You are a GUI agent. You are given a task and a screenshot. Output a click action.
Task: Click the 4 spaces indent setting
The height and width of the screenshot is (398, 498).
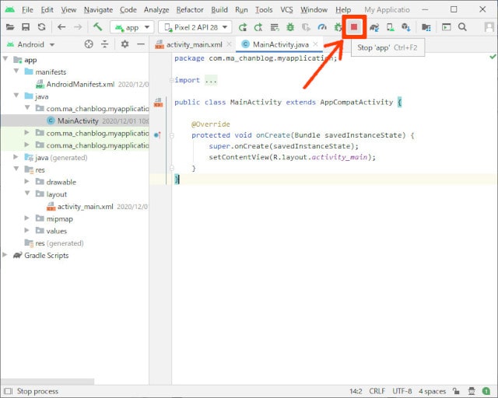pyautogui.click(x=433, y=391)
